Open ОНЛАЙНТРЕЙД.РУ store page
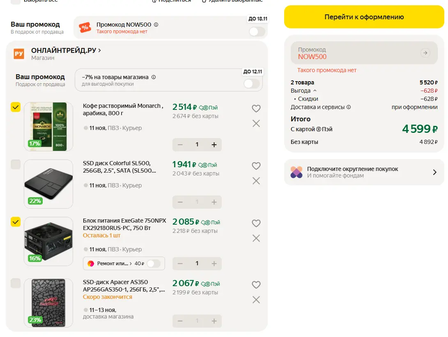 point(66,50)
